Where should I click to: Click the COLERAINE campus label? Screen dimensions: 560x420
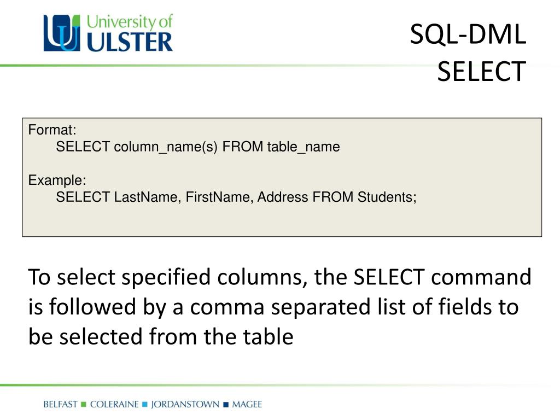[114, 404]
